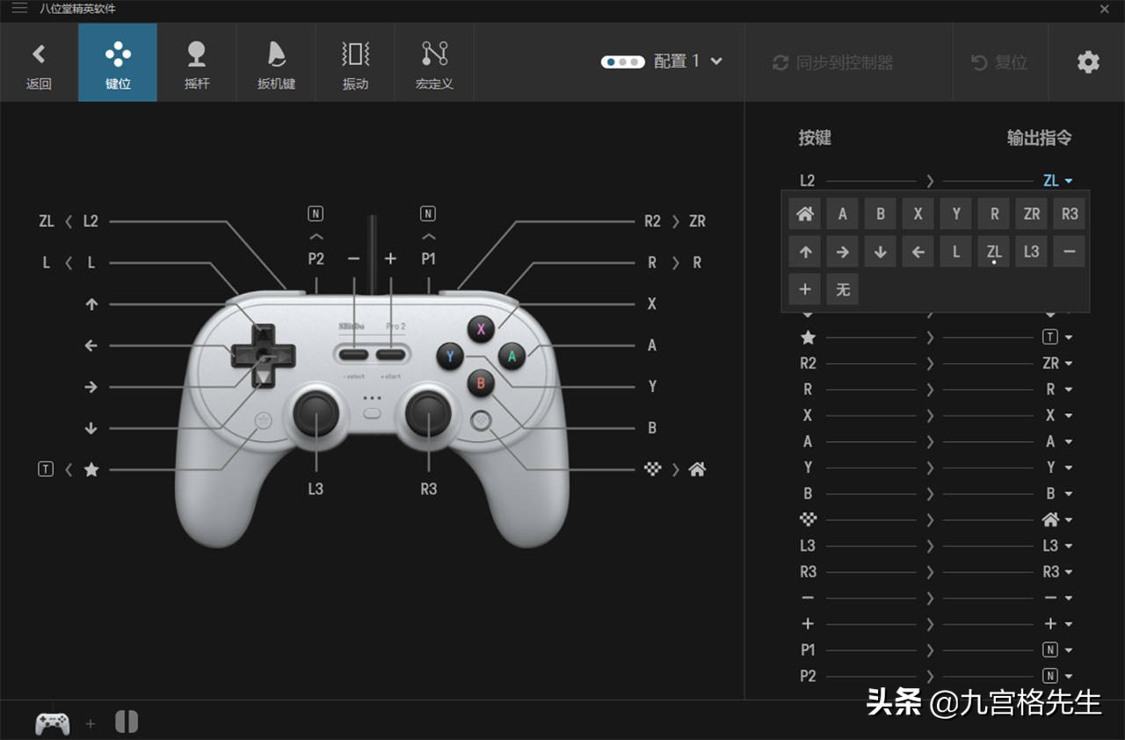
Task: Open the 振动 vibration settings
Action: click(x=355, y=62)
